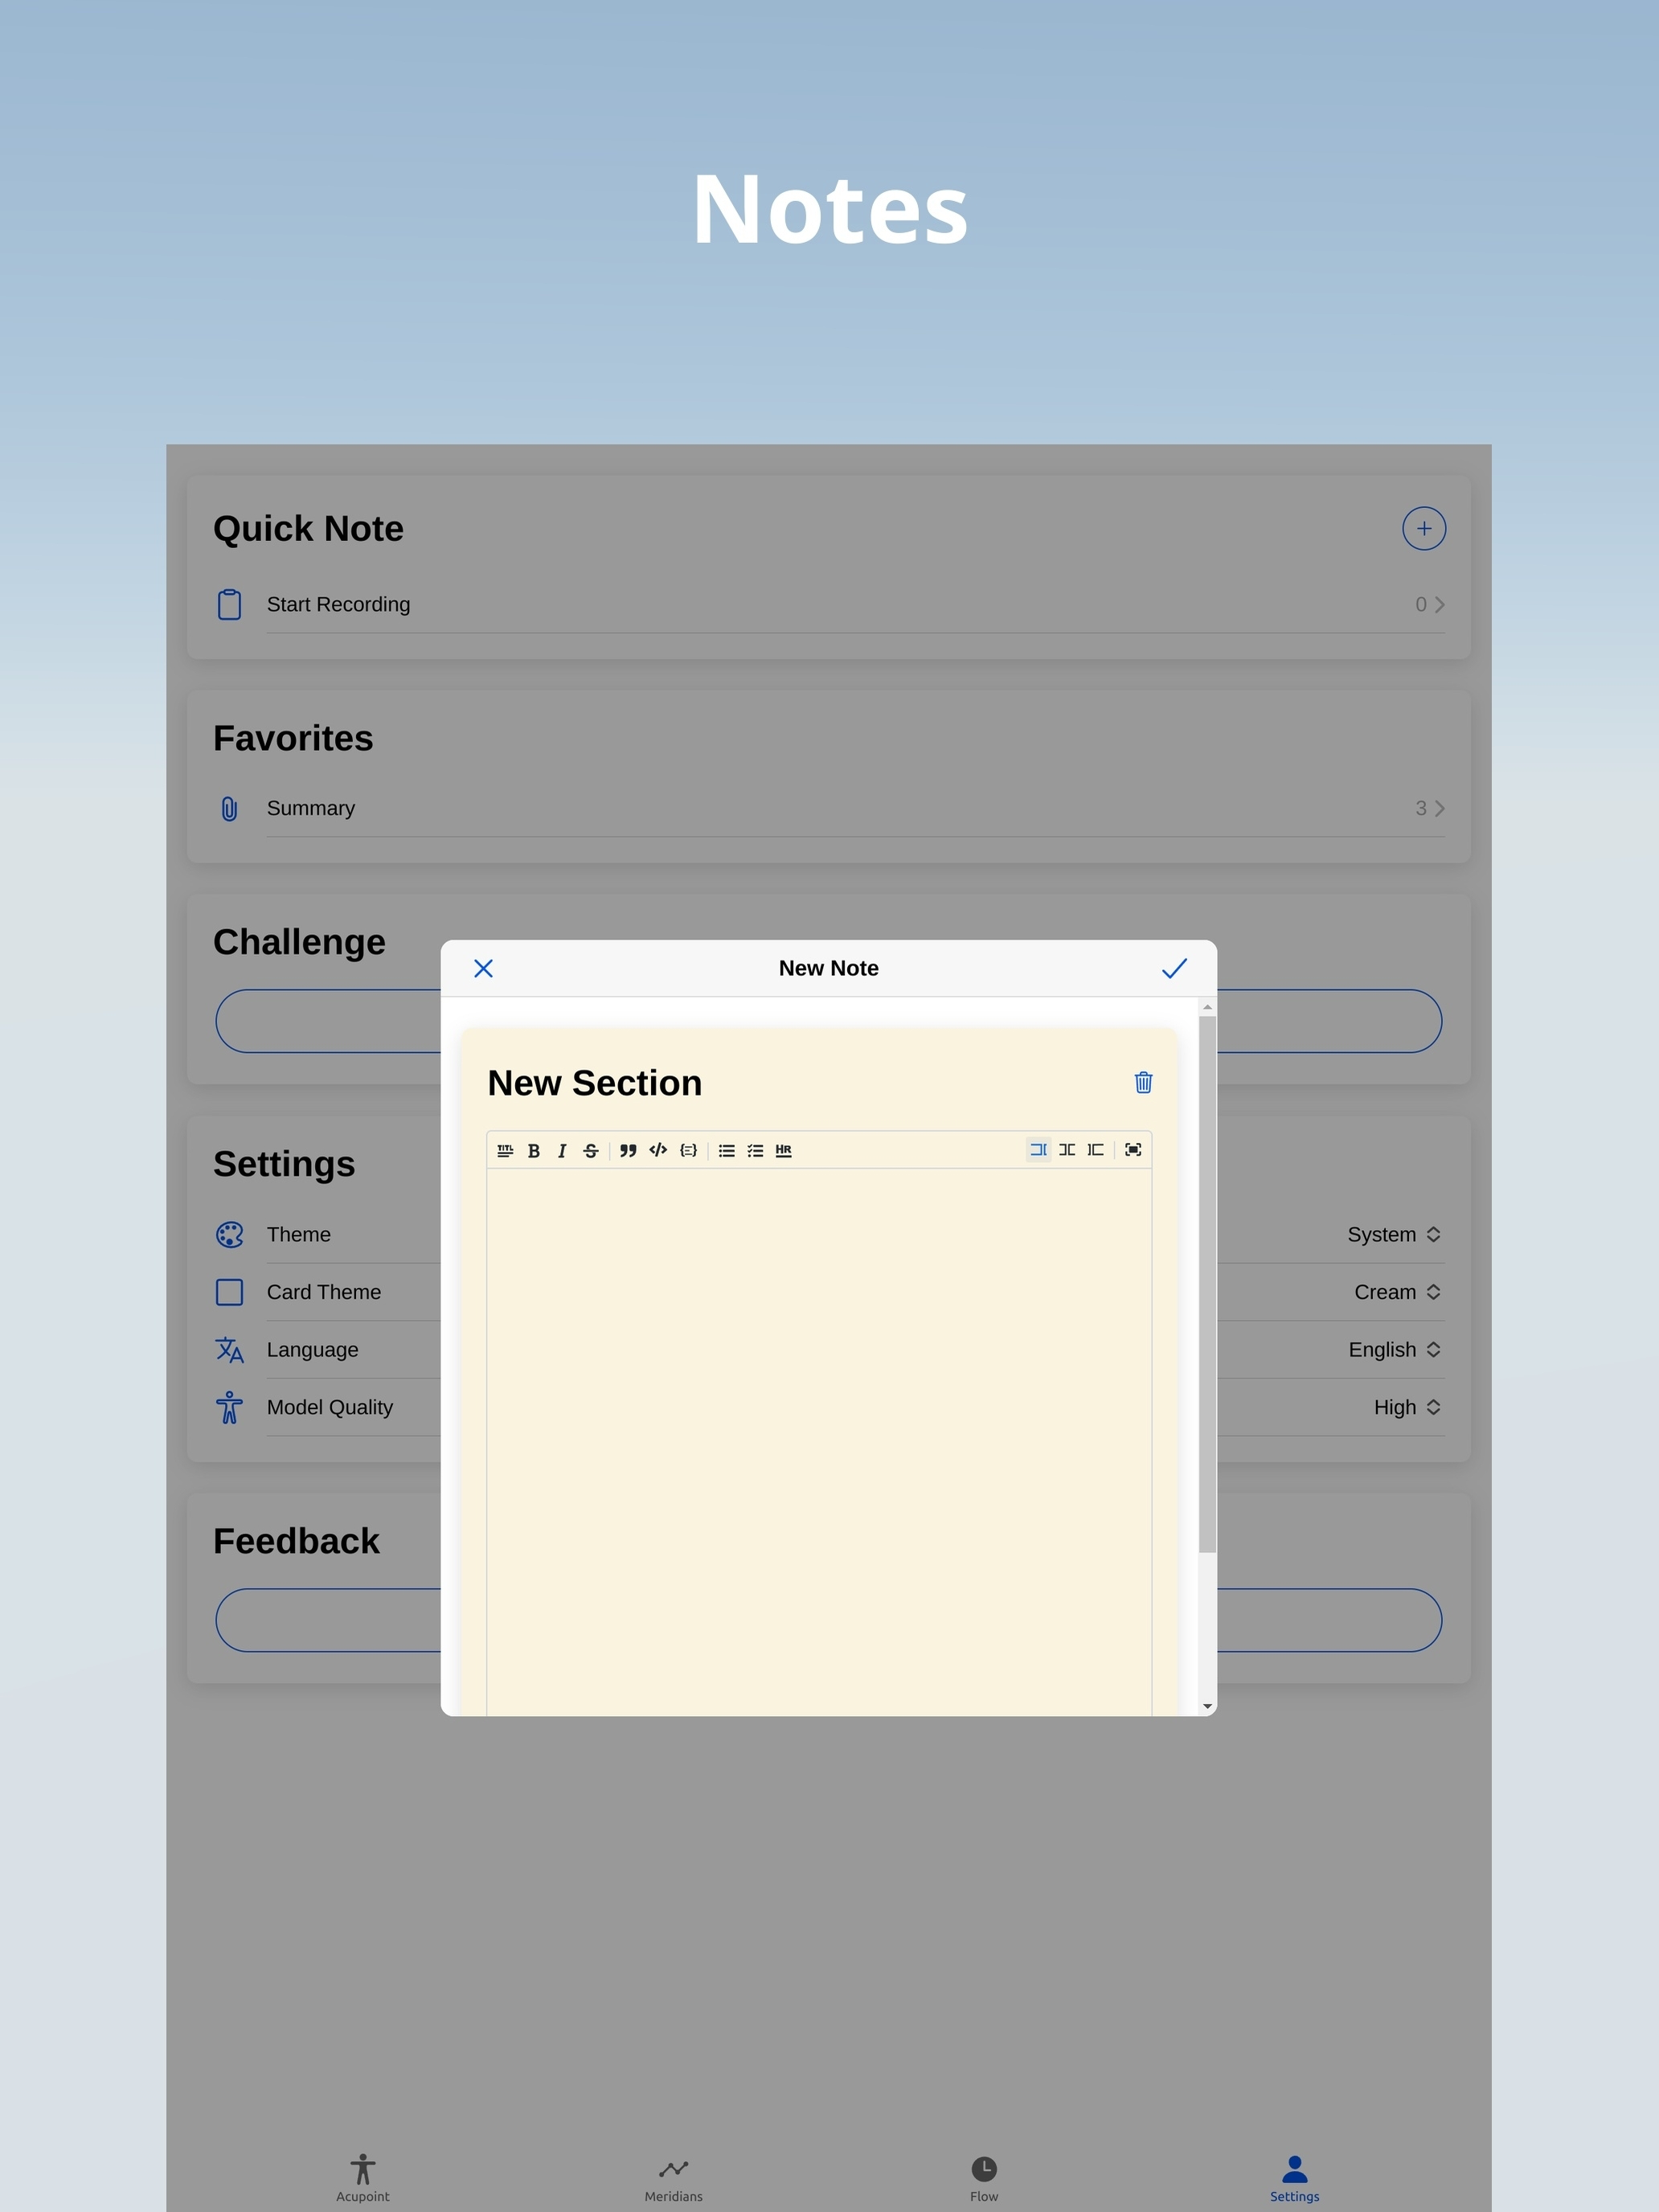This screenshot has width=1659, height=2212.
Task: Insert a code block
Action: 688,1150
